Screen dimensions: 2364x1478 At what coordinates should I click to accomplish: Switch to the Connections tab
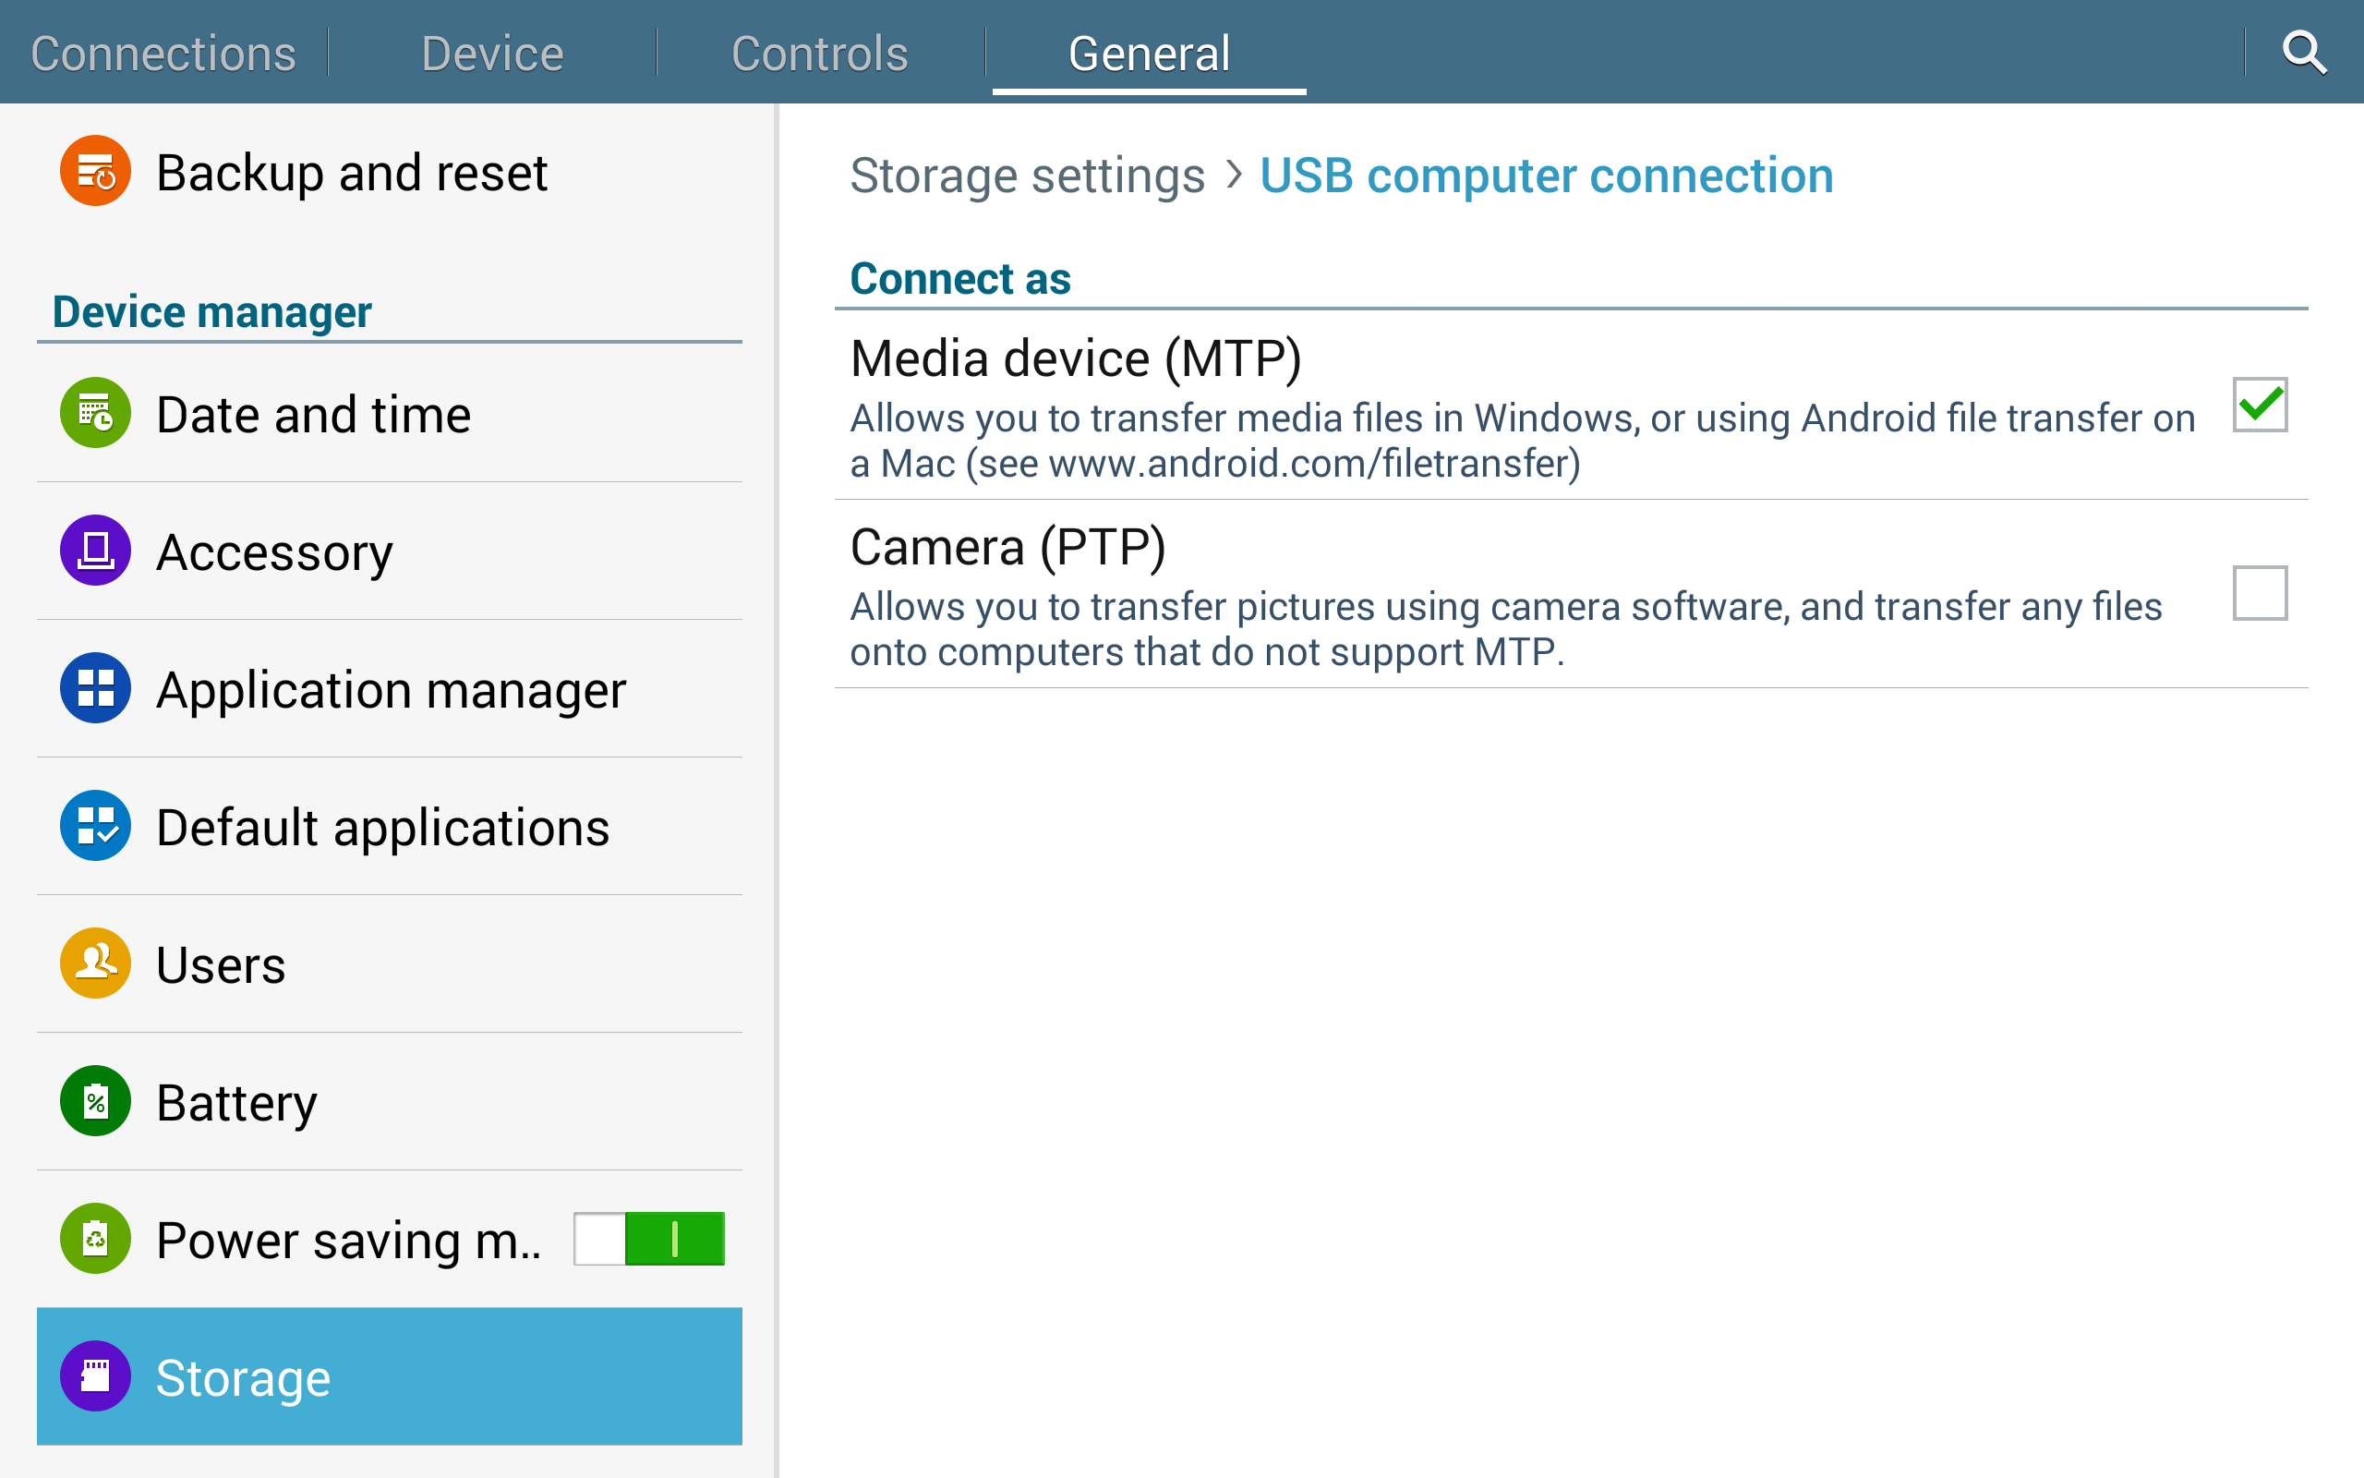tap(163, 53)
